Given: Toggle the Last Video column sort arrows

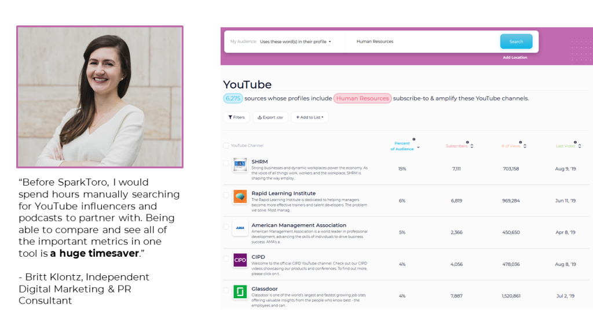Looking at the screenshot, I should pos(579,146).
